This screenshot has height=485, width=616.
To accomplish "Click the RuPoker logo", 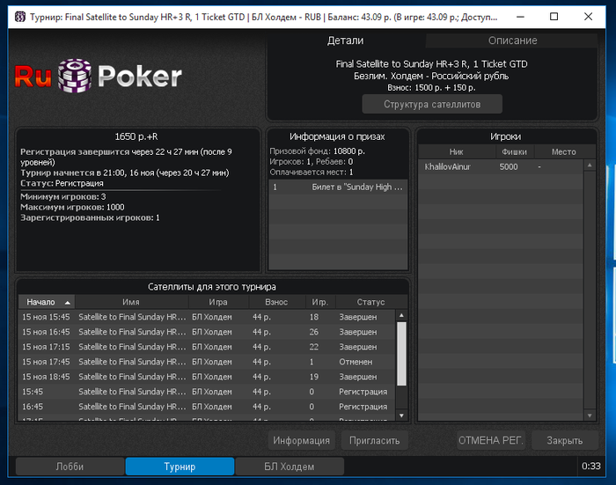I will coord(99,76).
